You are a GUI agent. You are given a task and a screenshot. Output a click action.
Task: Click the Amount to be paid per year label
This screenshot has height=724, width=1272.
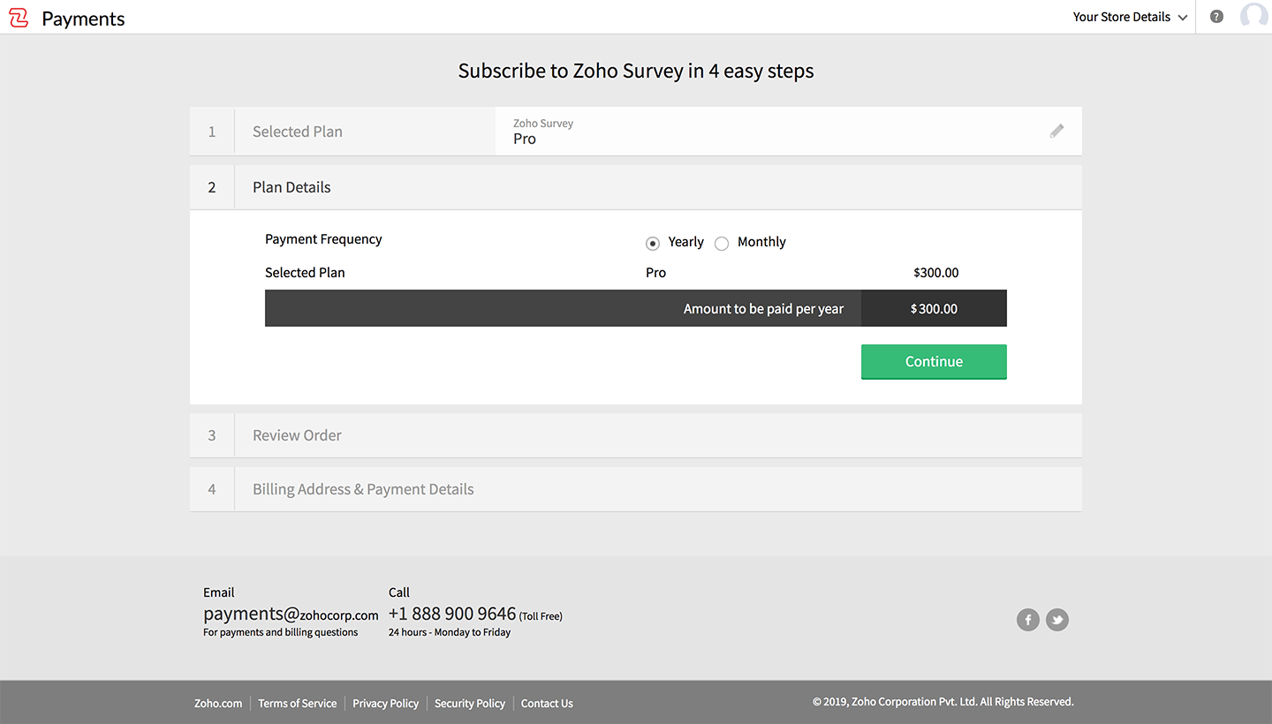[x=763, y=309]
